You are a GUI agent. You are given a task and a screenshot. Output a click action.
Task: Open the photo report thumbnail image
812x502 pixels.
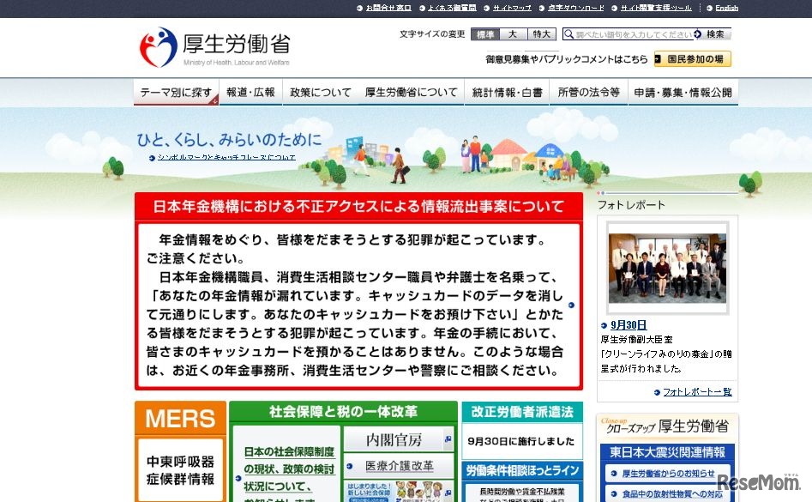[x=666, y=268]
